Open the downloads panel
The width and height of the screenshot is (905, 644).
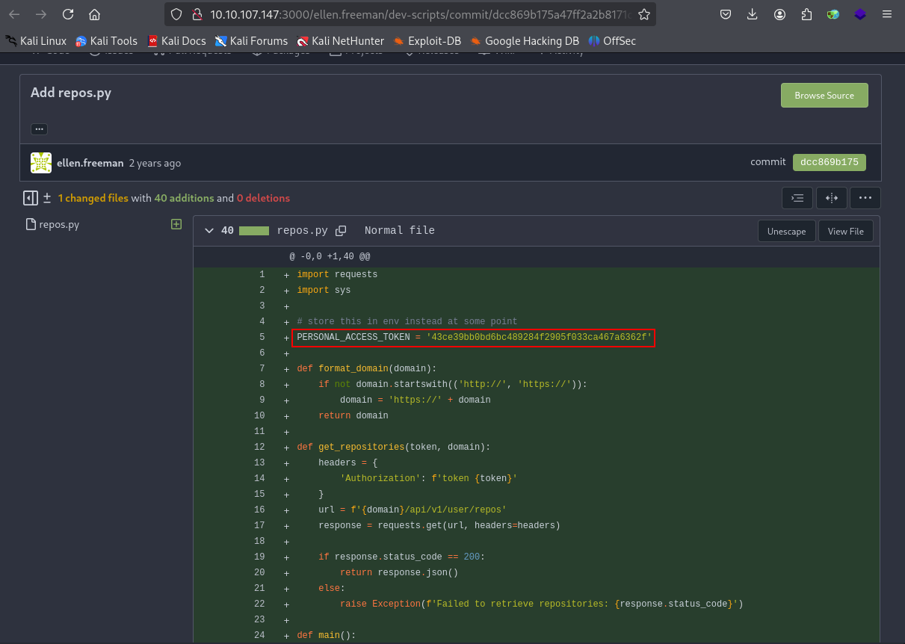click(x=753, y=14)
